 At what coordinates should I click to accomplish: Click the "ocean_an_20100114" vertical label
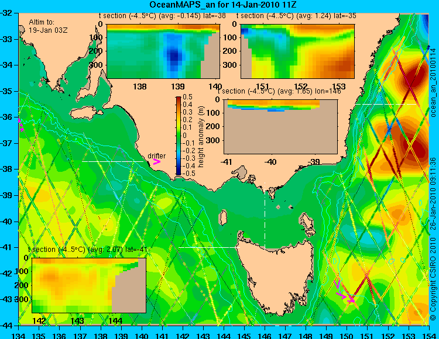pyautogui.click(x=433, y=82)
